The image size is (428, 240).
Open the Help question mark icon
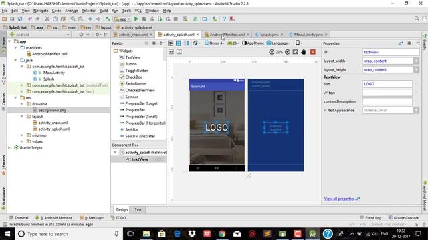[224, 19]
